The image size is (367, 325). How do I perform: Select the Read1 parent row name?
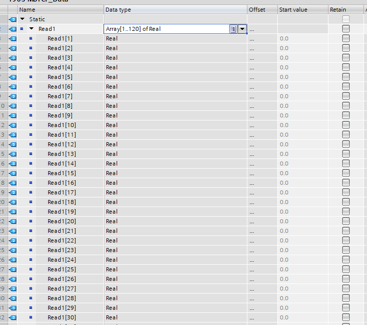(47, 29)
